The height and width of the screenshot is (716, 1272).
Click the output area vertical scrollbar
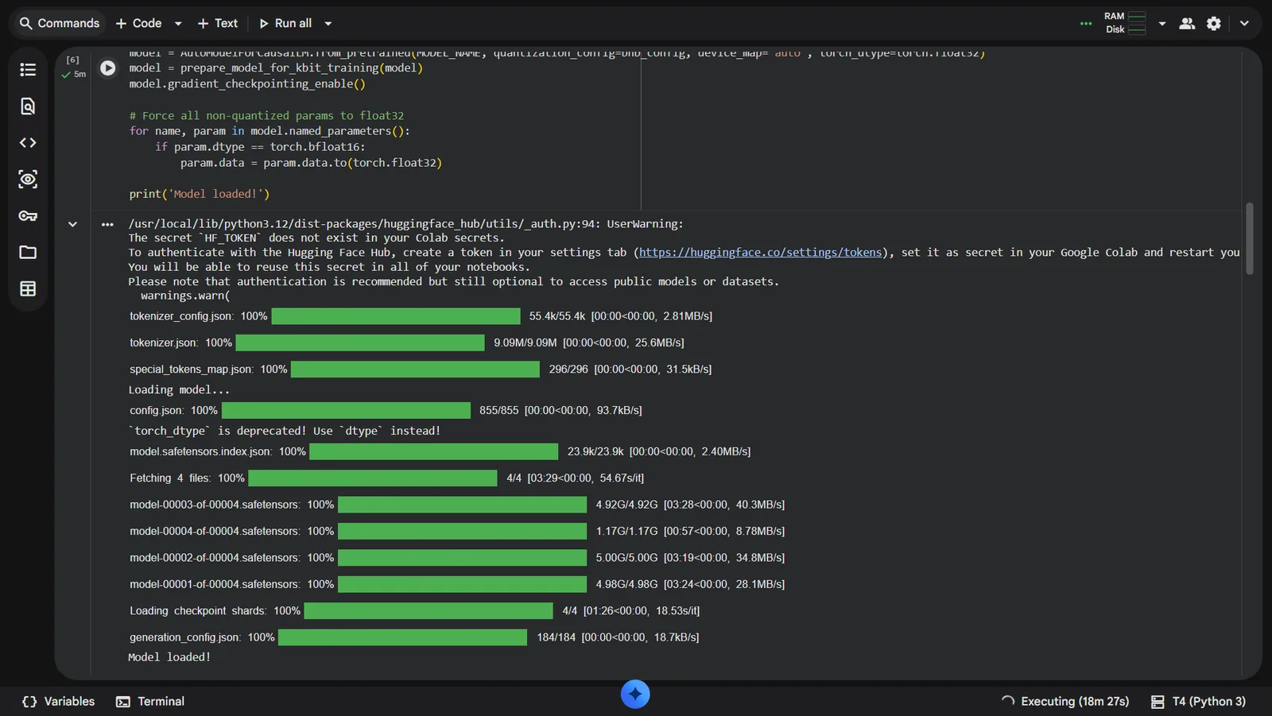pyautogui.click(x=1250, y=239)
